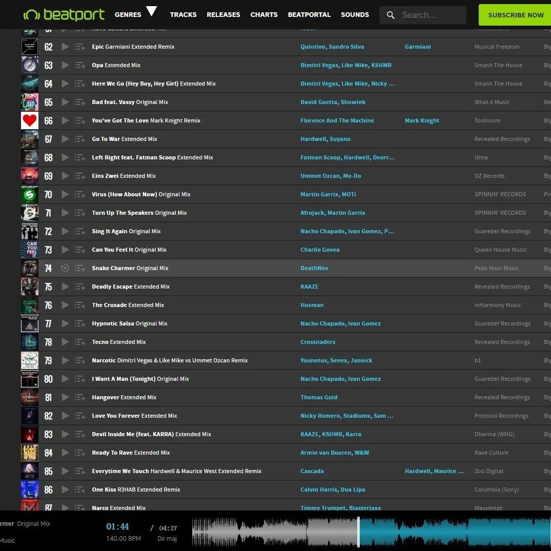Open label Revealed Recordings for Go To War
The image size is (551, 551).
[502, 139]
